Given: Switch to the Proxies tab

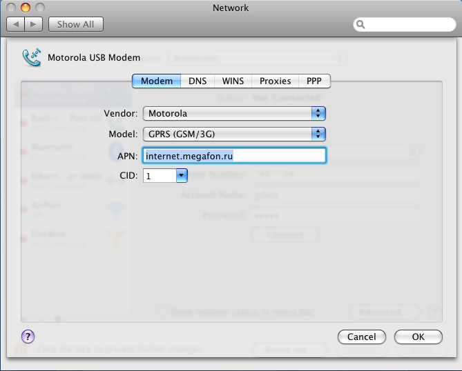Looking at the screenshot, I should tap(275, 81).
